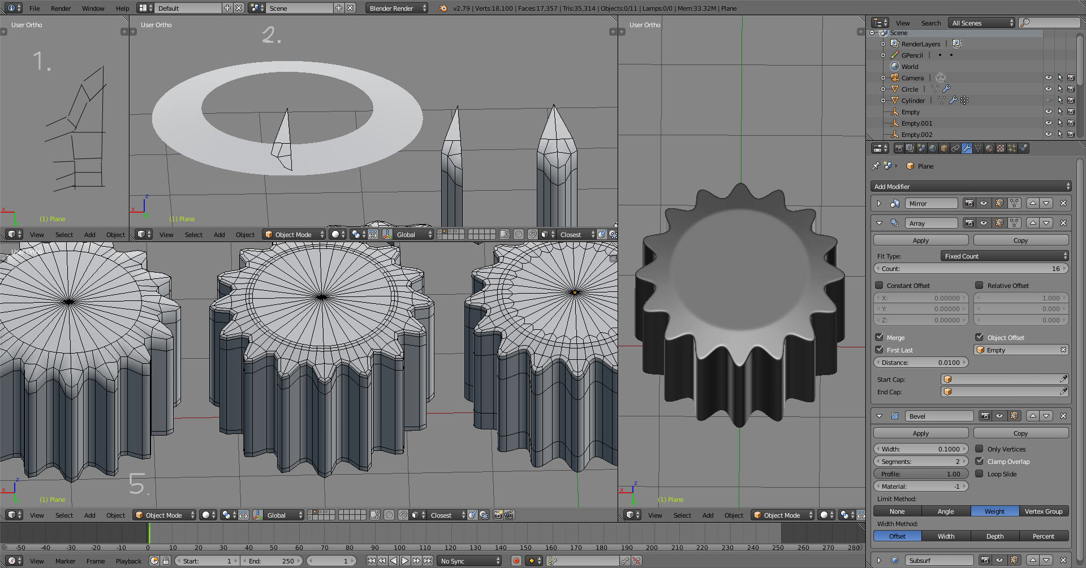
Task: Remove the Mirror modifier with X
Action: (1063, 203)
